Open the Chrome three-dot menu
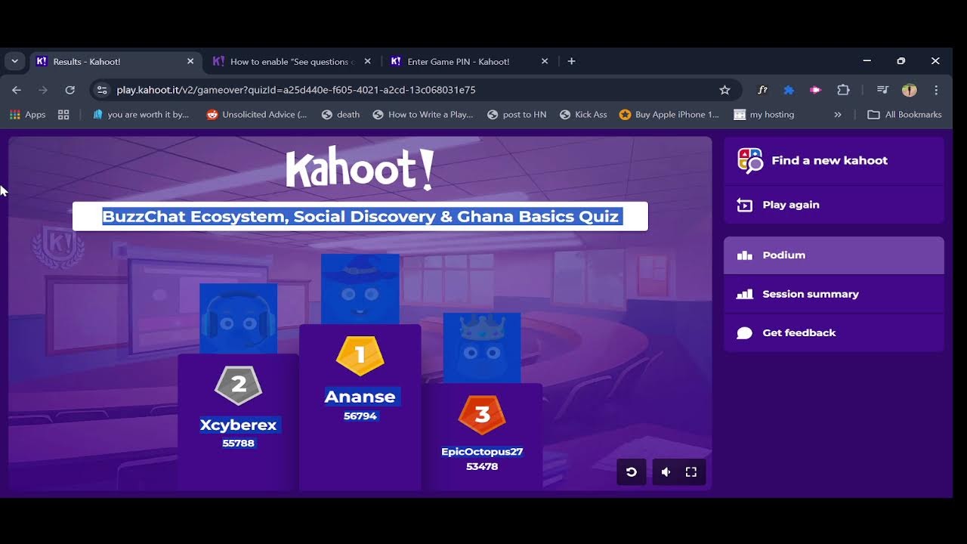Screen dimensions: 967x544 pos(937,90)
